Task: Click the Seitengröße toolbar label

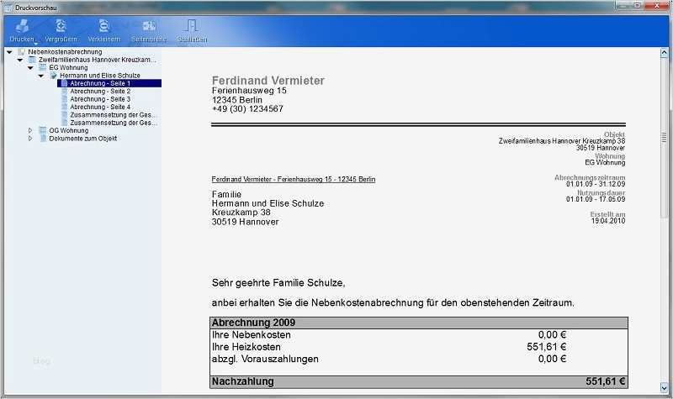Action: [x=149, y=39]
